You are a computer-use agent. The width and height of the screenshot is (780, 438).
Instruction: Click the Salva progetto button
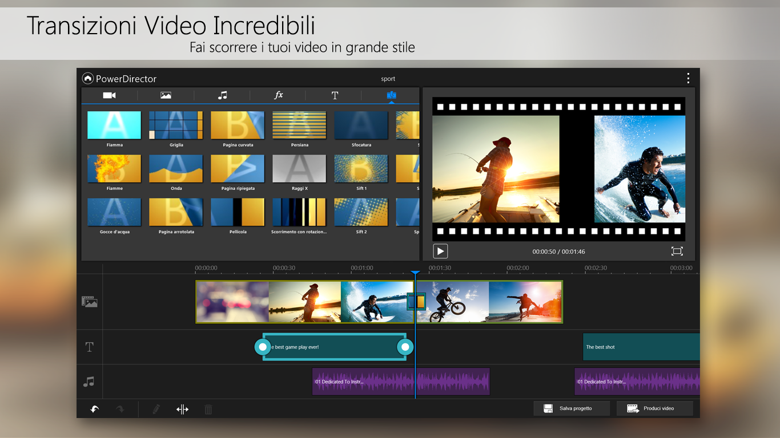[571, 408]
